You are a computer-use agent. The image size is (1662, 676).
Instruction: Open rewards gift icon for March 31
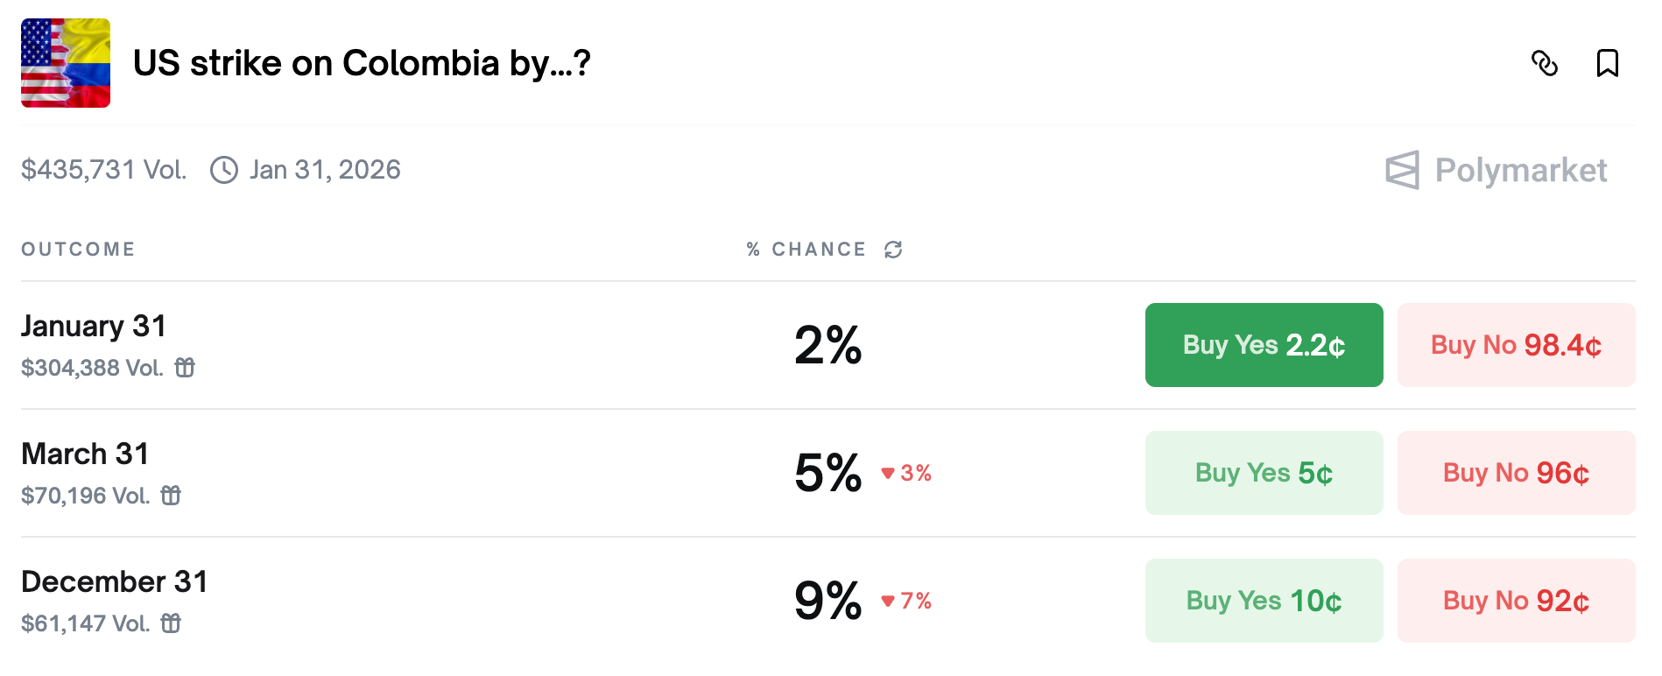point(172,496)
